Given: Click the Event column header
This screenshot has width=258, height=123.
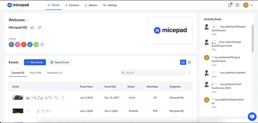Looking at the screenshot, I should click(16, 87).
